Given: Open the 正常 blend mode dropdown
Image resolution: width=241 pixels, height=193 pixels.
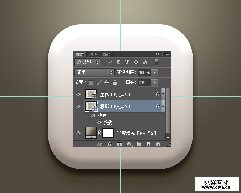Looking at the screenshot, I should pyautogui.click(x=95, y=72).
